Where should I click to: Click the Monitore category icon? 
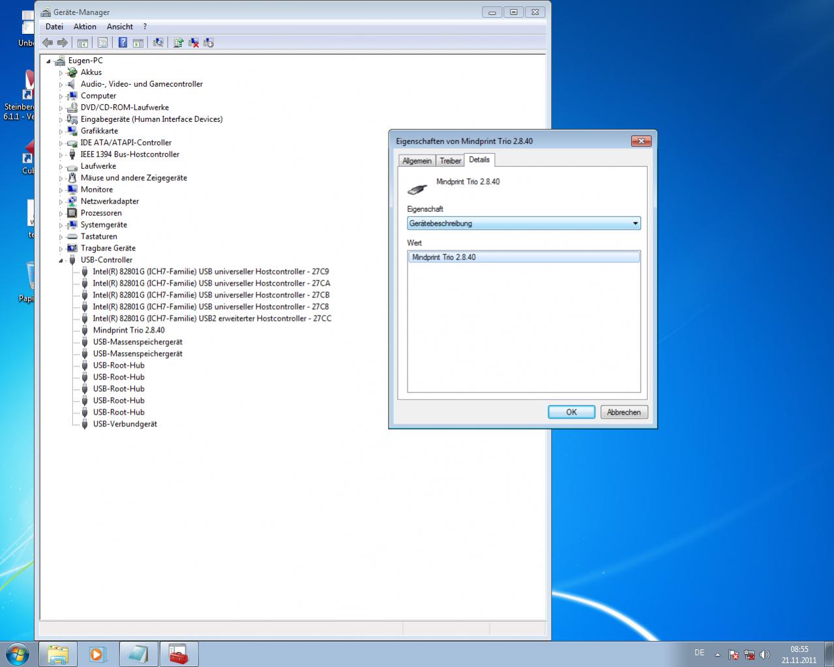[72, 190]
